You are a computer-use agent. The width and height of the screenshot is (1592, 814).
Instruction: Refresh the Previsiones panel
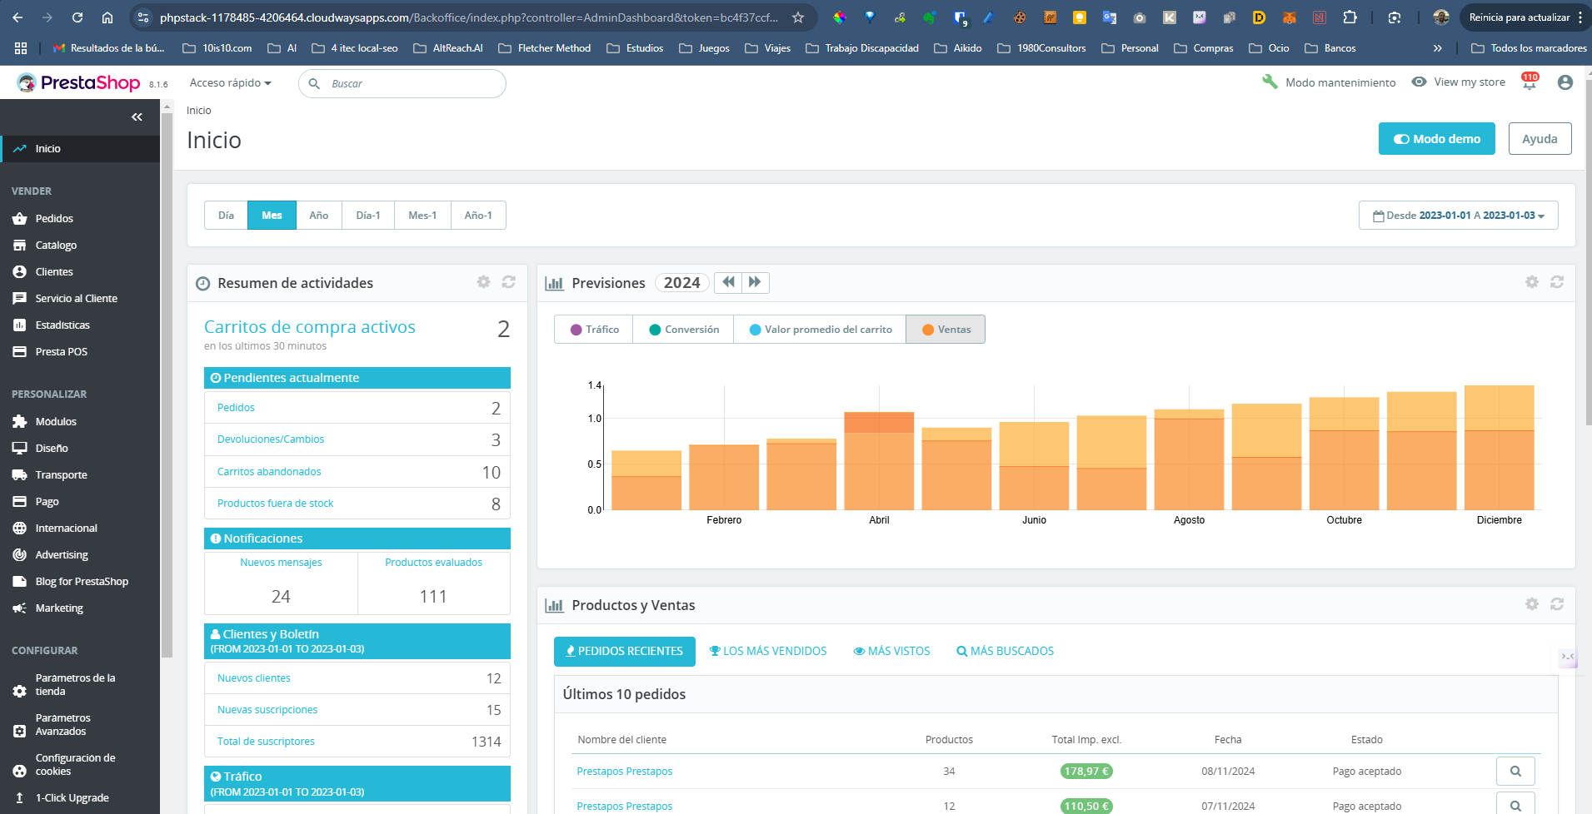[1556, 282]
